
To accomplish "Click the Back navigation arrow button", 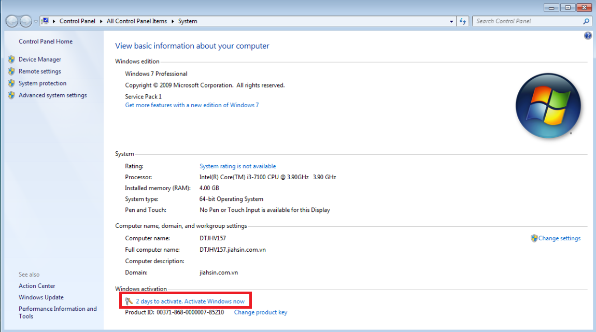I will (12, 21).
